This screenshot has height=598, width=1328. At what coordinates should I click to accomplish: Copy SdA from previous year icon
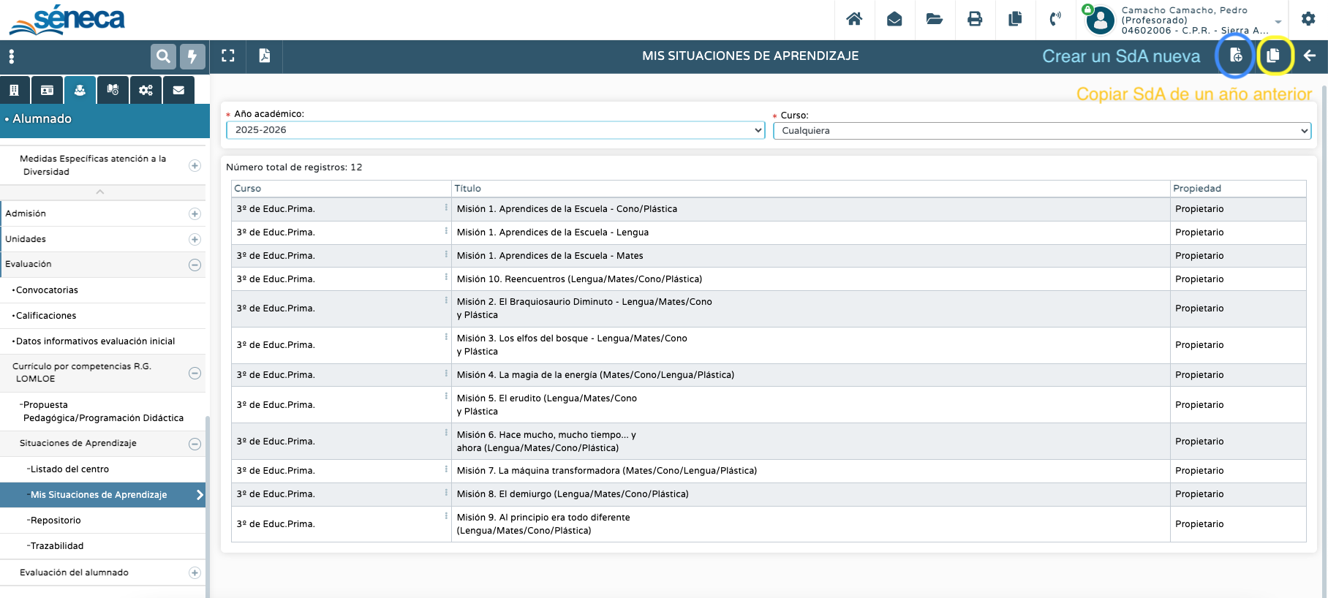[1274, 56]
